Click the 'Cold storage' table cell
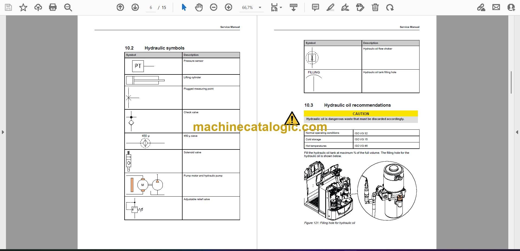The width and height of the screenshot is (520, 251). coord(329,139)
